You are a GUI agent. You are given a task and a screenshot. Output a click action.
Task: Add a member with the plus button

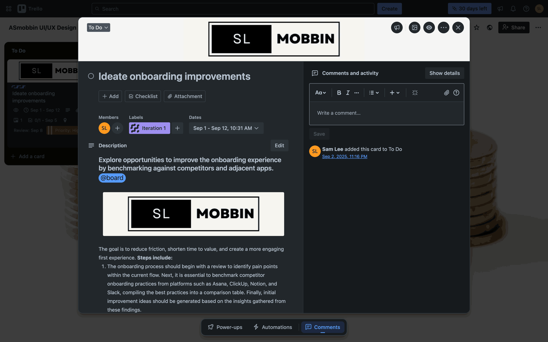(117, 128)
